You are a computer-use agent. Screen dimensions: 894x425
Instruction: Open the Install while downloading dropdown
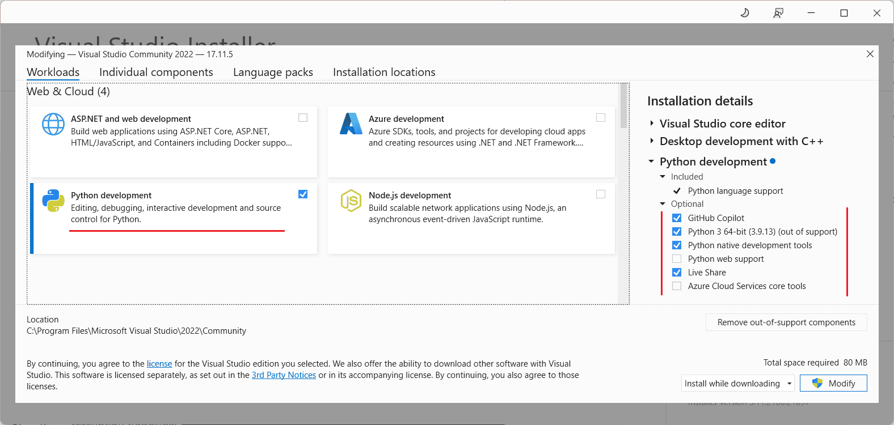coord(738,383)
